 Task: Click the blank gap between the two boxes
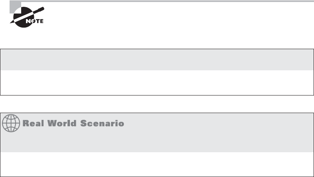click(x=157, y=104)
